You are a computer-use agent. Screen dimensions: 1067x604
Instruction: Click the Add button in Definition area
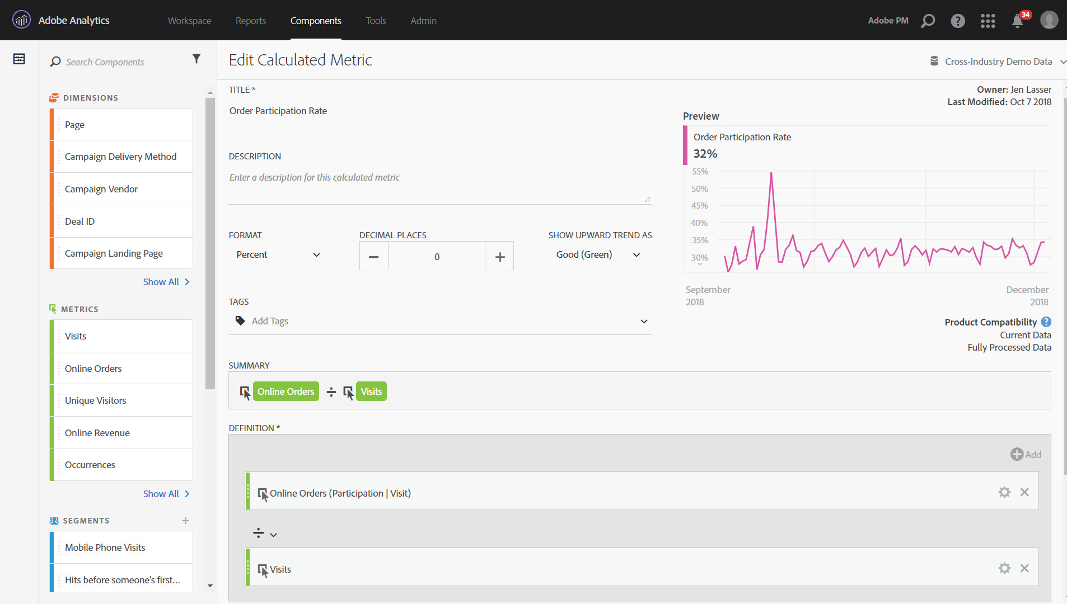pos(1026,454)
